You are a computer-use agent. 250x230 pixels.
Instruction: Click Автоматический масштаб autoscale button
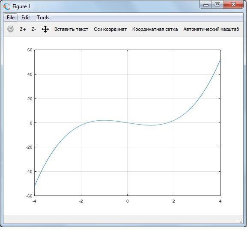click(x=211, y=30)
